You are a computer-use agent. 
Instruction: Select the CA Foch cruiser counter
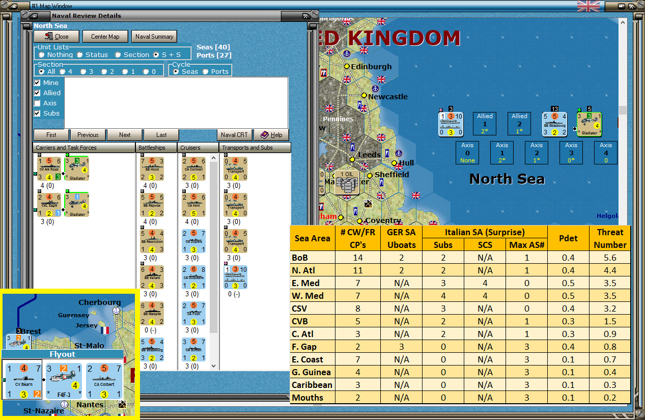tap(194, 313)
